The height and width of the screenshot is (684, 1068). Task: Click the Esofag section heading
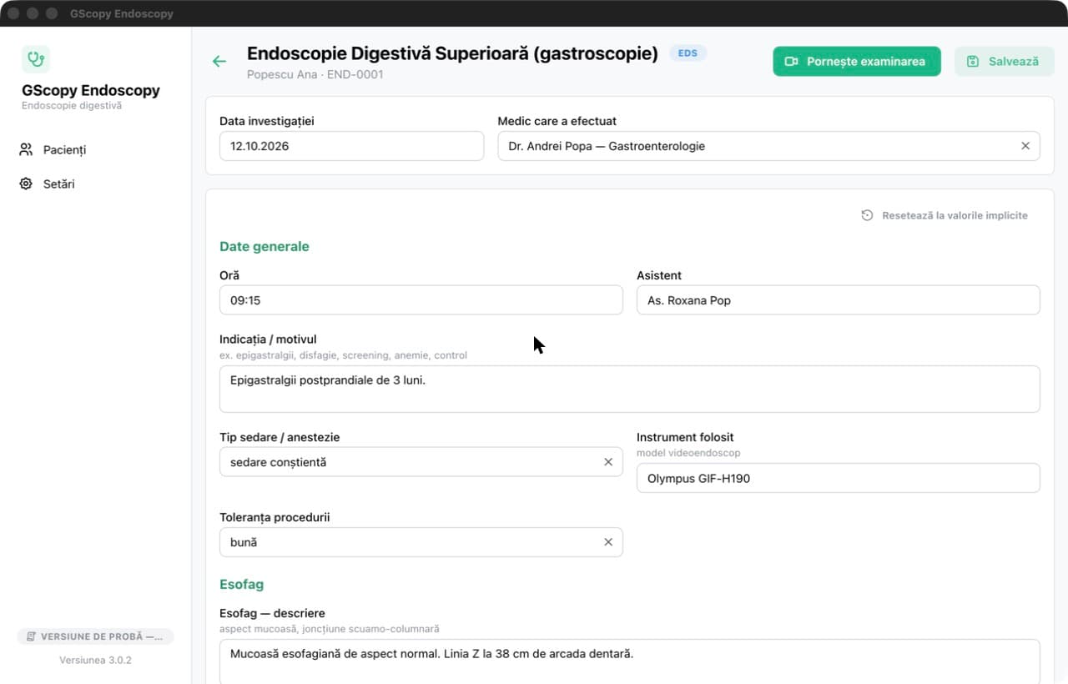(x=242, y=585)
